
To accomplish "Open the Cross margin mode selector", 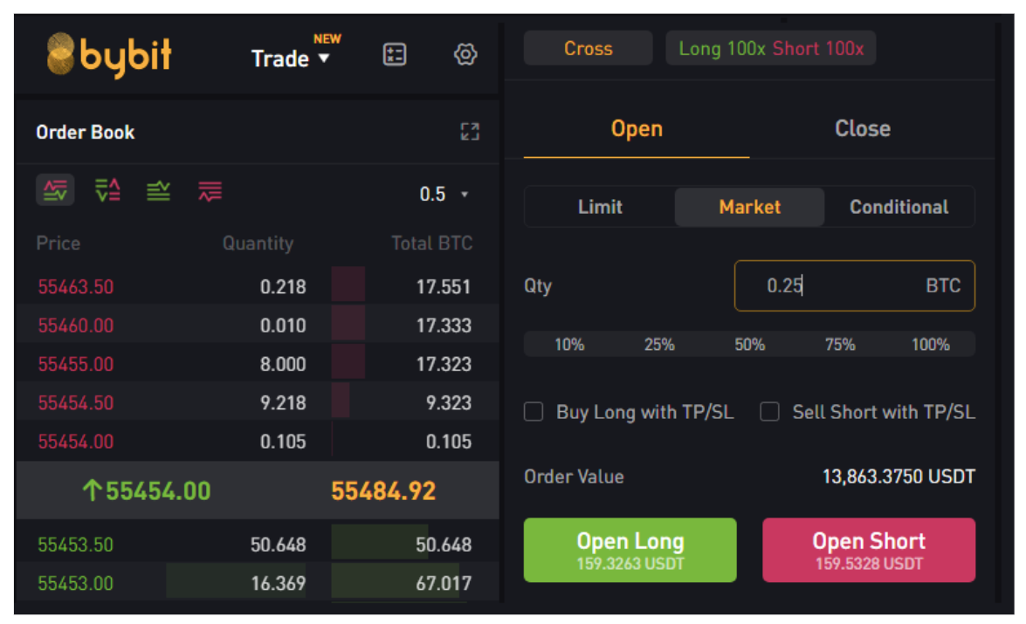I will (x=588, y=49).
